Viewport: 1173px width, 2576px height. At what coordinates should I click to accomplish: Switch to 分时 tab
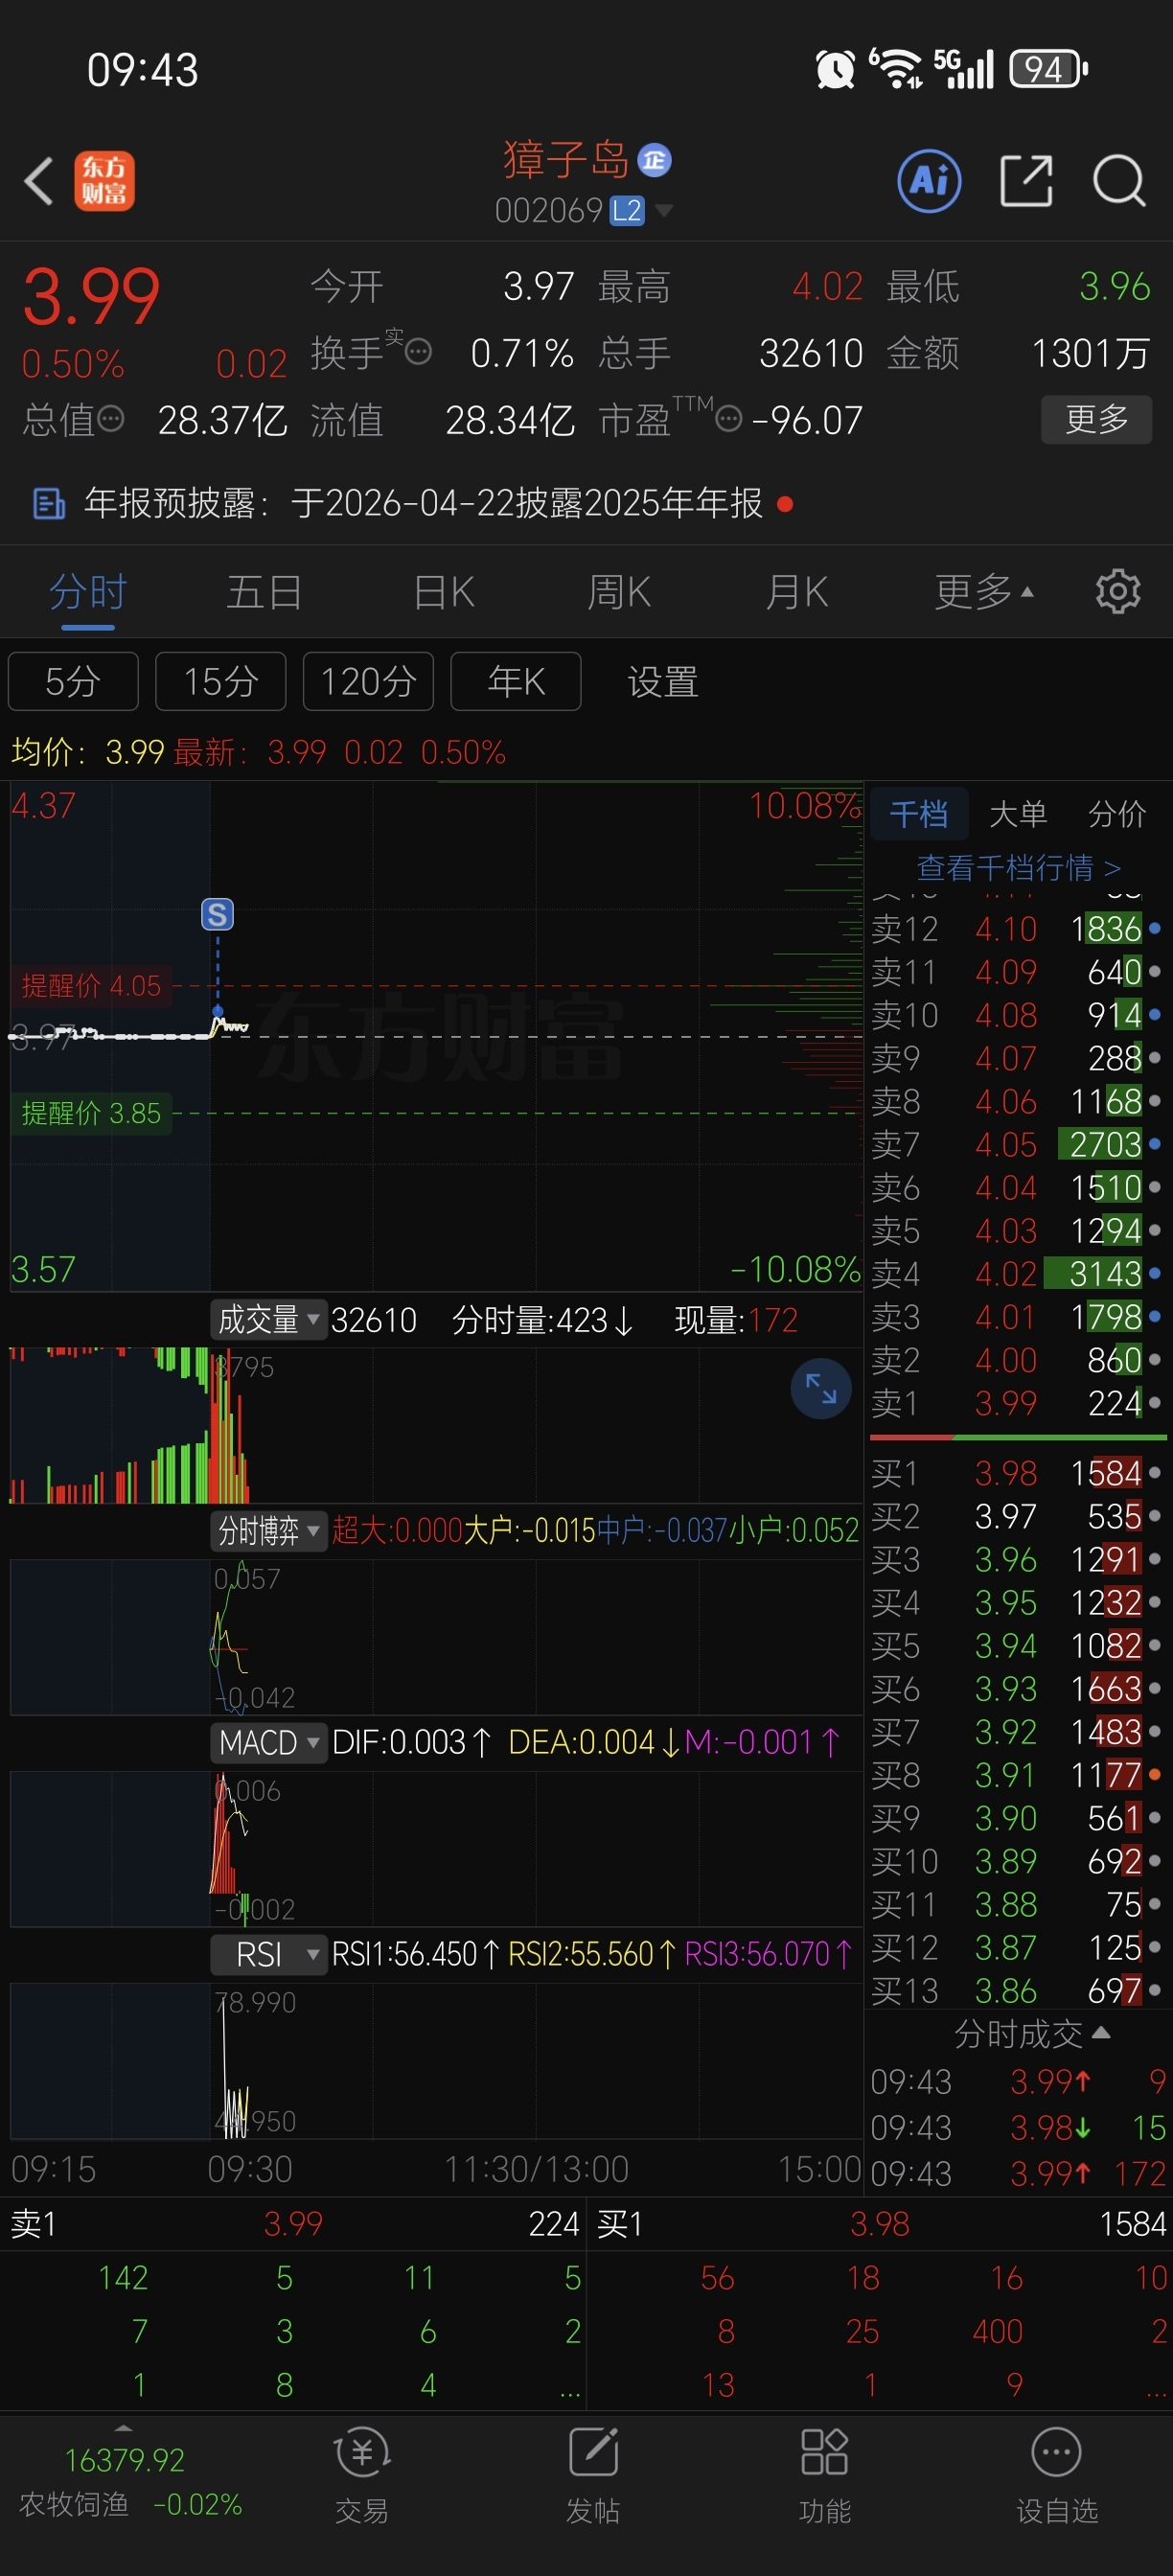[88, 592]
